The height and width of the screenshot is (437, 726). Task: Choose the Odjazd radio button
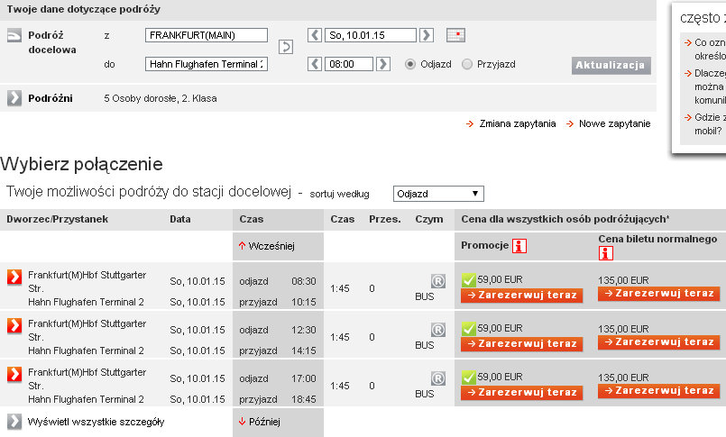tap(410, 64)
